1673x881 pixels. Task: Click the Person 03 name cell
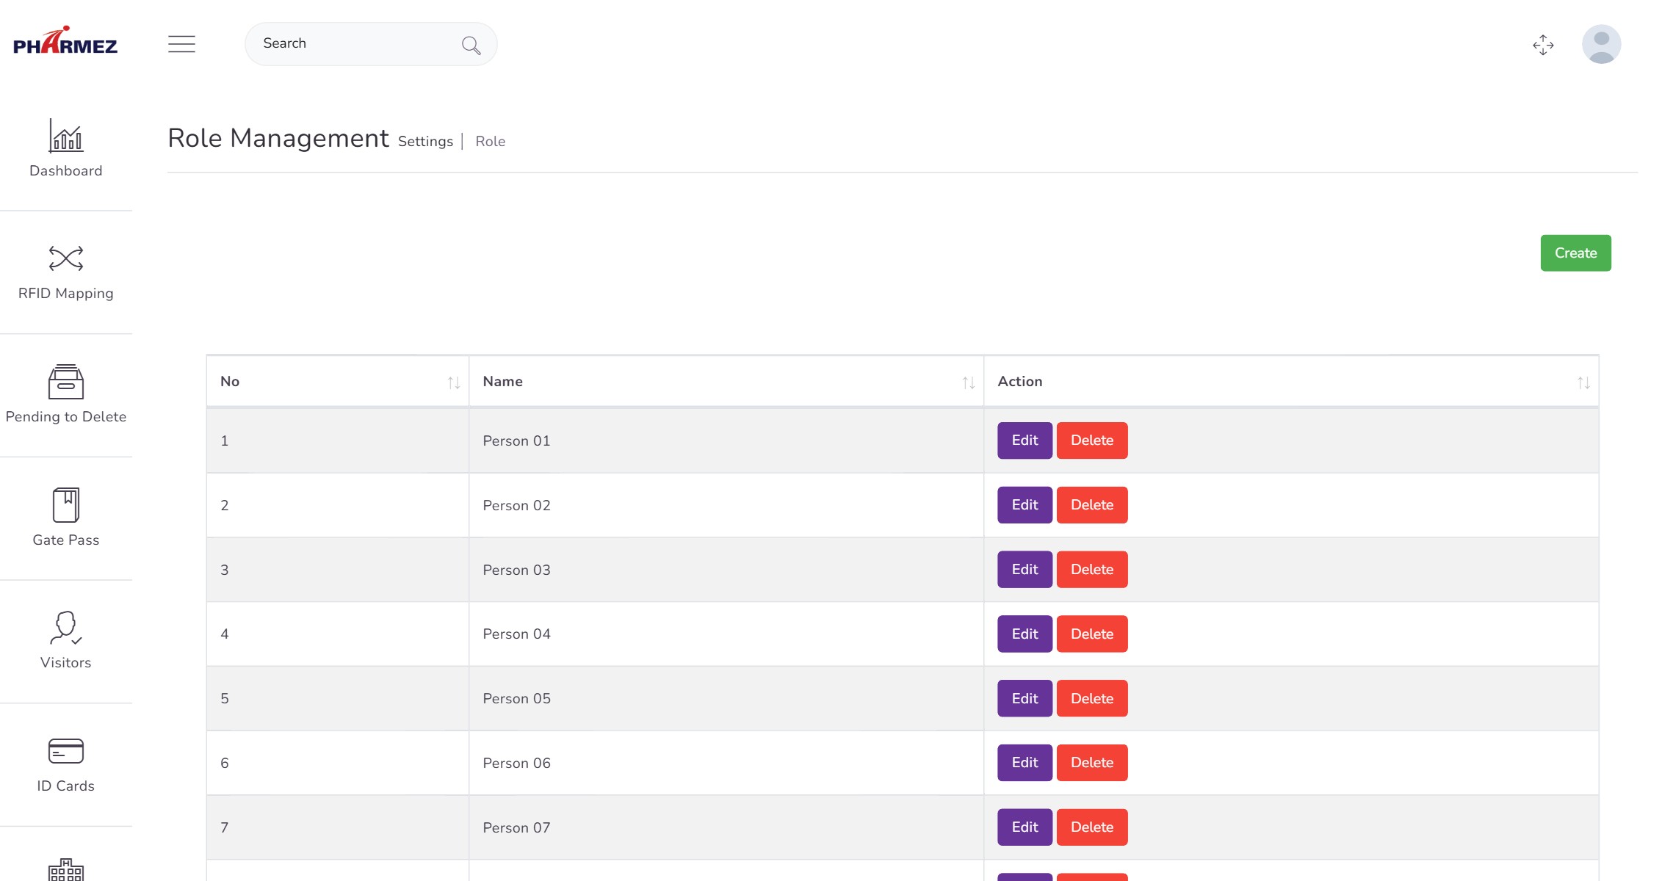pyautogui.click(x=726, y=570)
